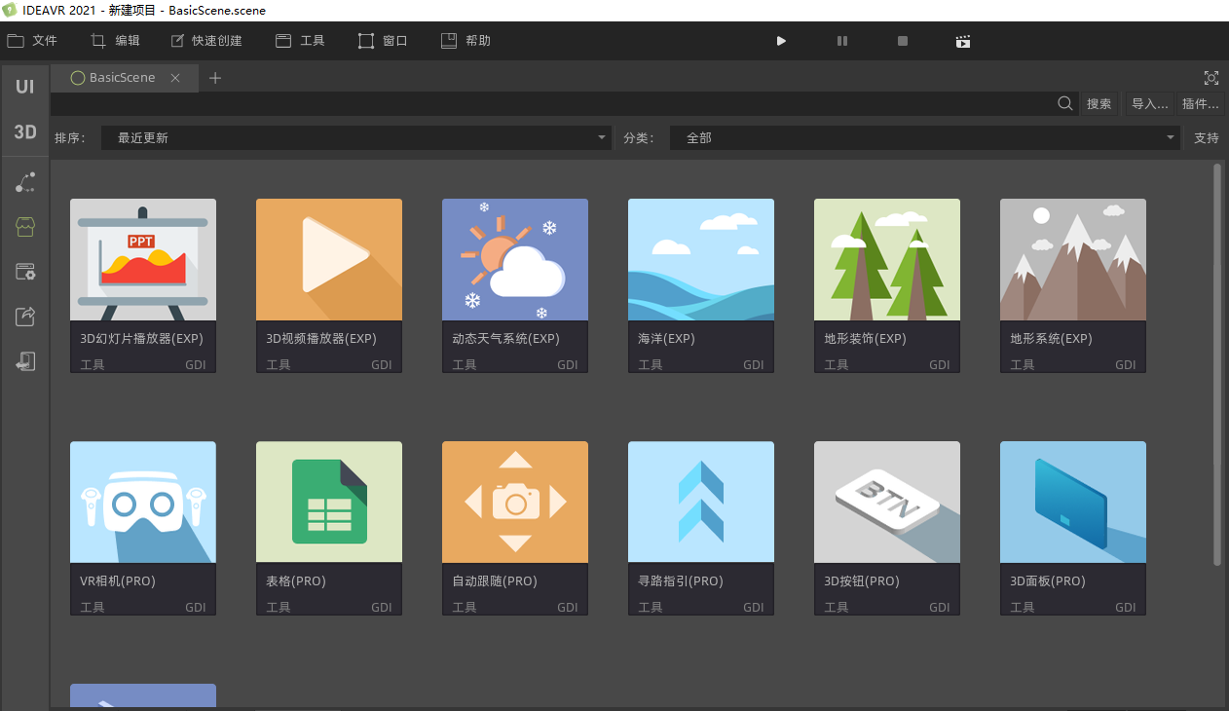Select the 3D按钮 BTN thumbnail
The height and width of the screenshot is (711, 1229).
click(x=887, y=502)
